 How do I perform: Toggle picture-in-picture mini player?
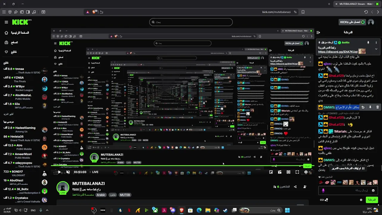(x=271, y=172)
